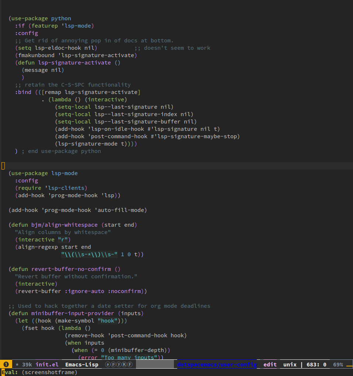Click the 'K' minor mode icon

tap(125, 365)
